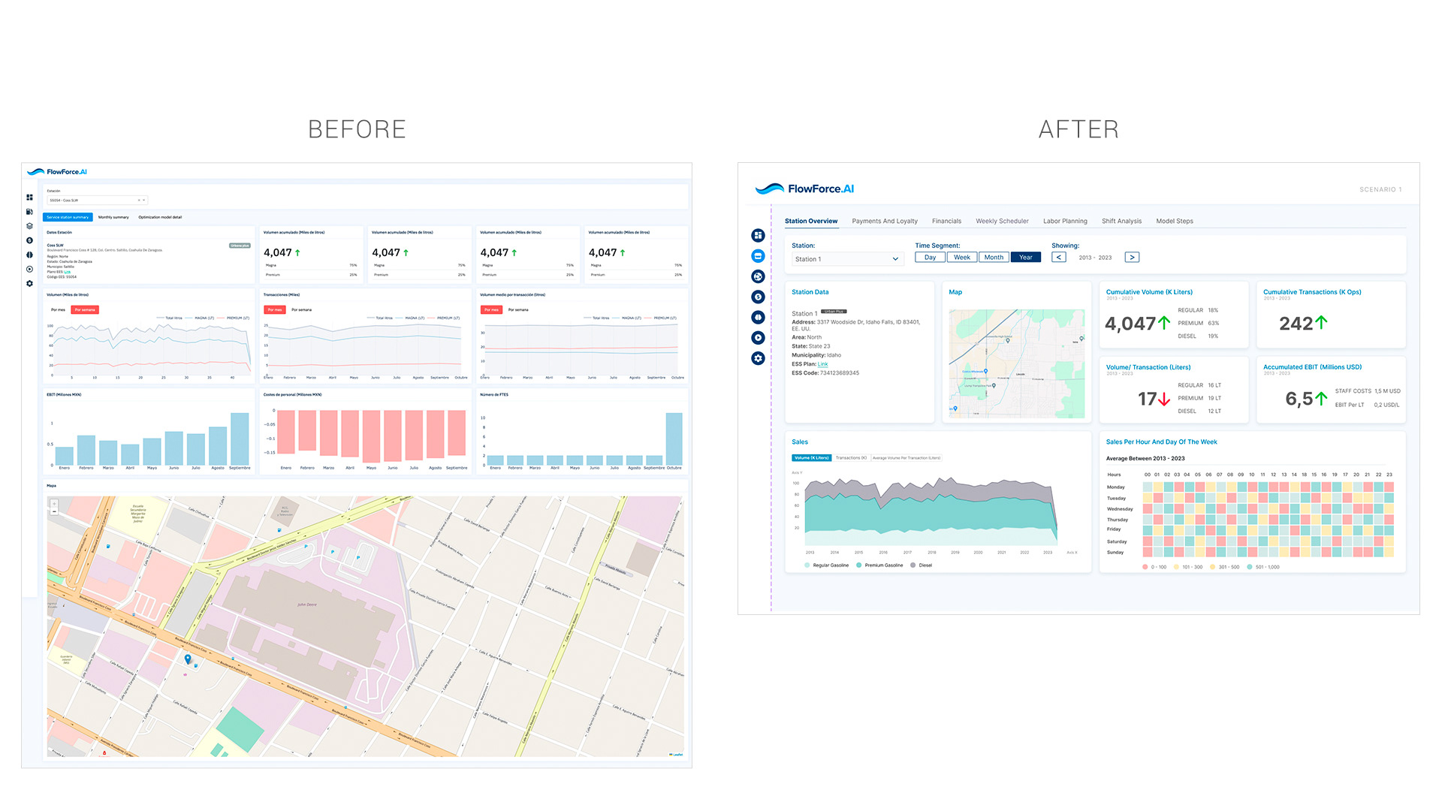Screen dimensions: 1442x811
Task: Click play circle icon in AFTER sidebar
Action: (758, 338)
